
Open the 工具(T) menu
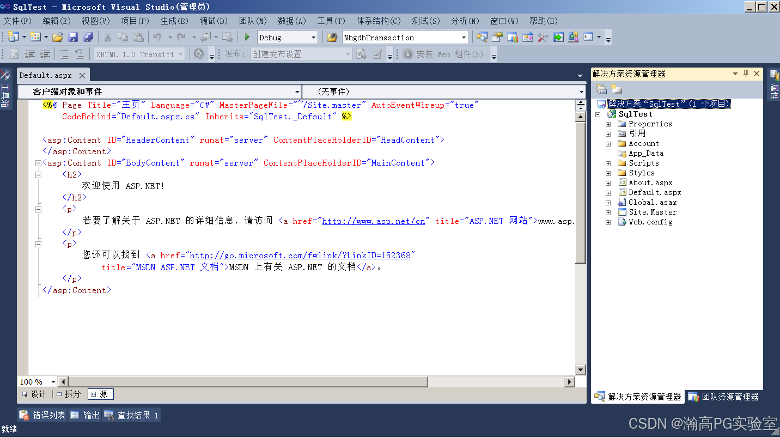[x=332, y=21]
